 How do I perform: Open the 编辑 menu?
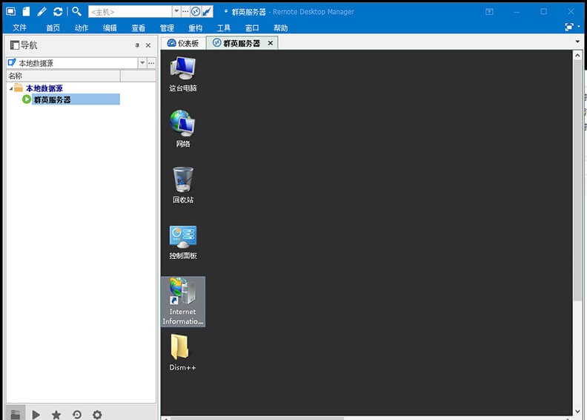[x=110, y=27]
